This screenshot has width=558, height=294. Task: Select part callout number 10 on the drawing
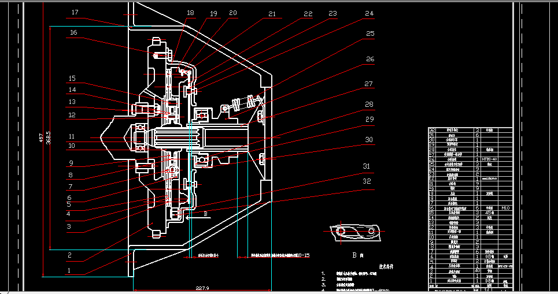tap(72, 146)
